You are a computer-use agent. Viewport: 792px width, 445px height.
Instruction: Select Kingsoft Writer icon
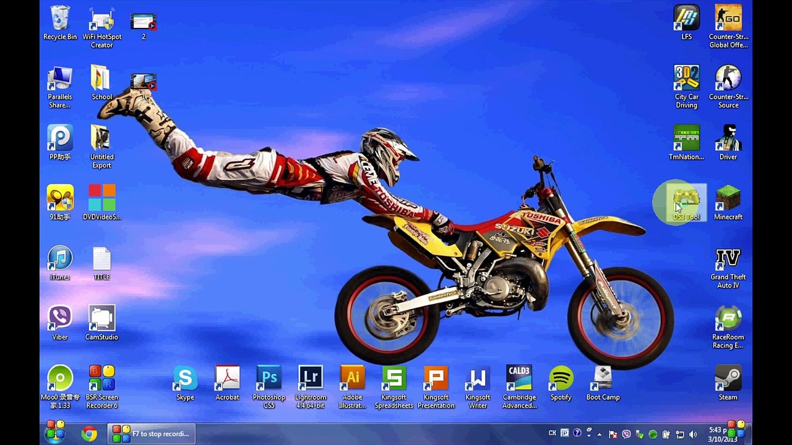(x=478, y=387)
